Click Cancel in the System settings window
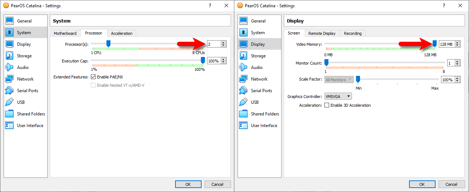This screenshot has width=469, height=192. 217,184
